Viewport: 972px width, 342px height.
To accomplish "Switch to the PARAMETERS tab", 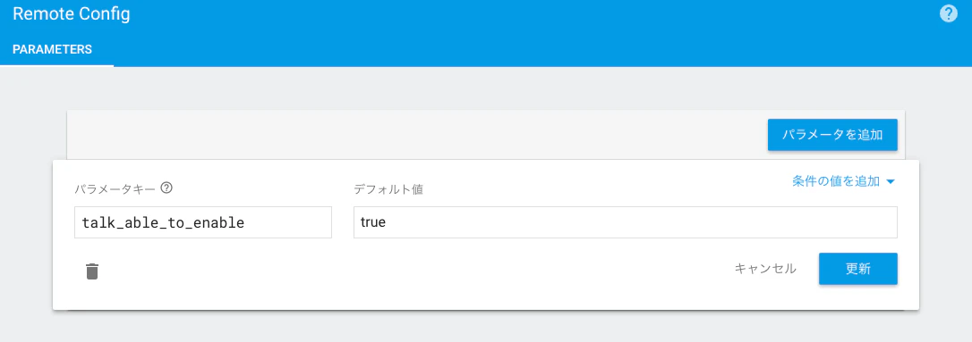I will coord(53,49).
